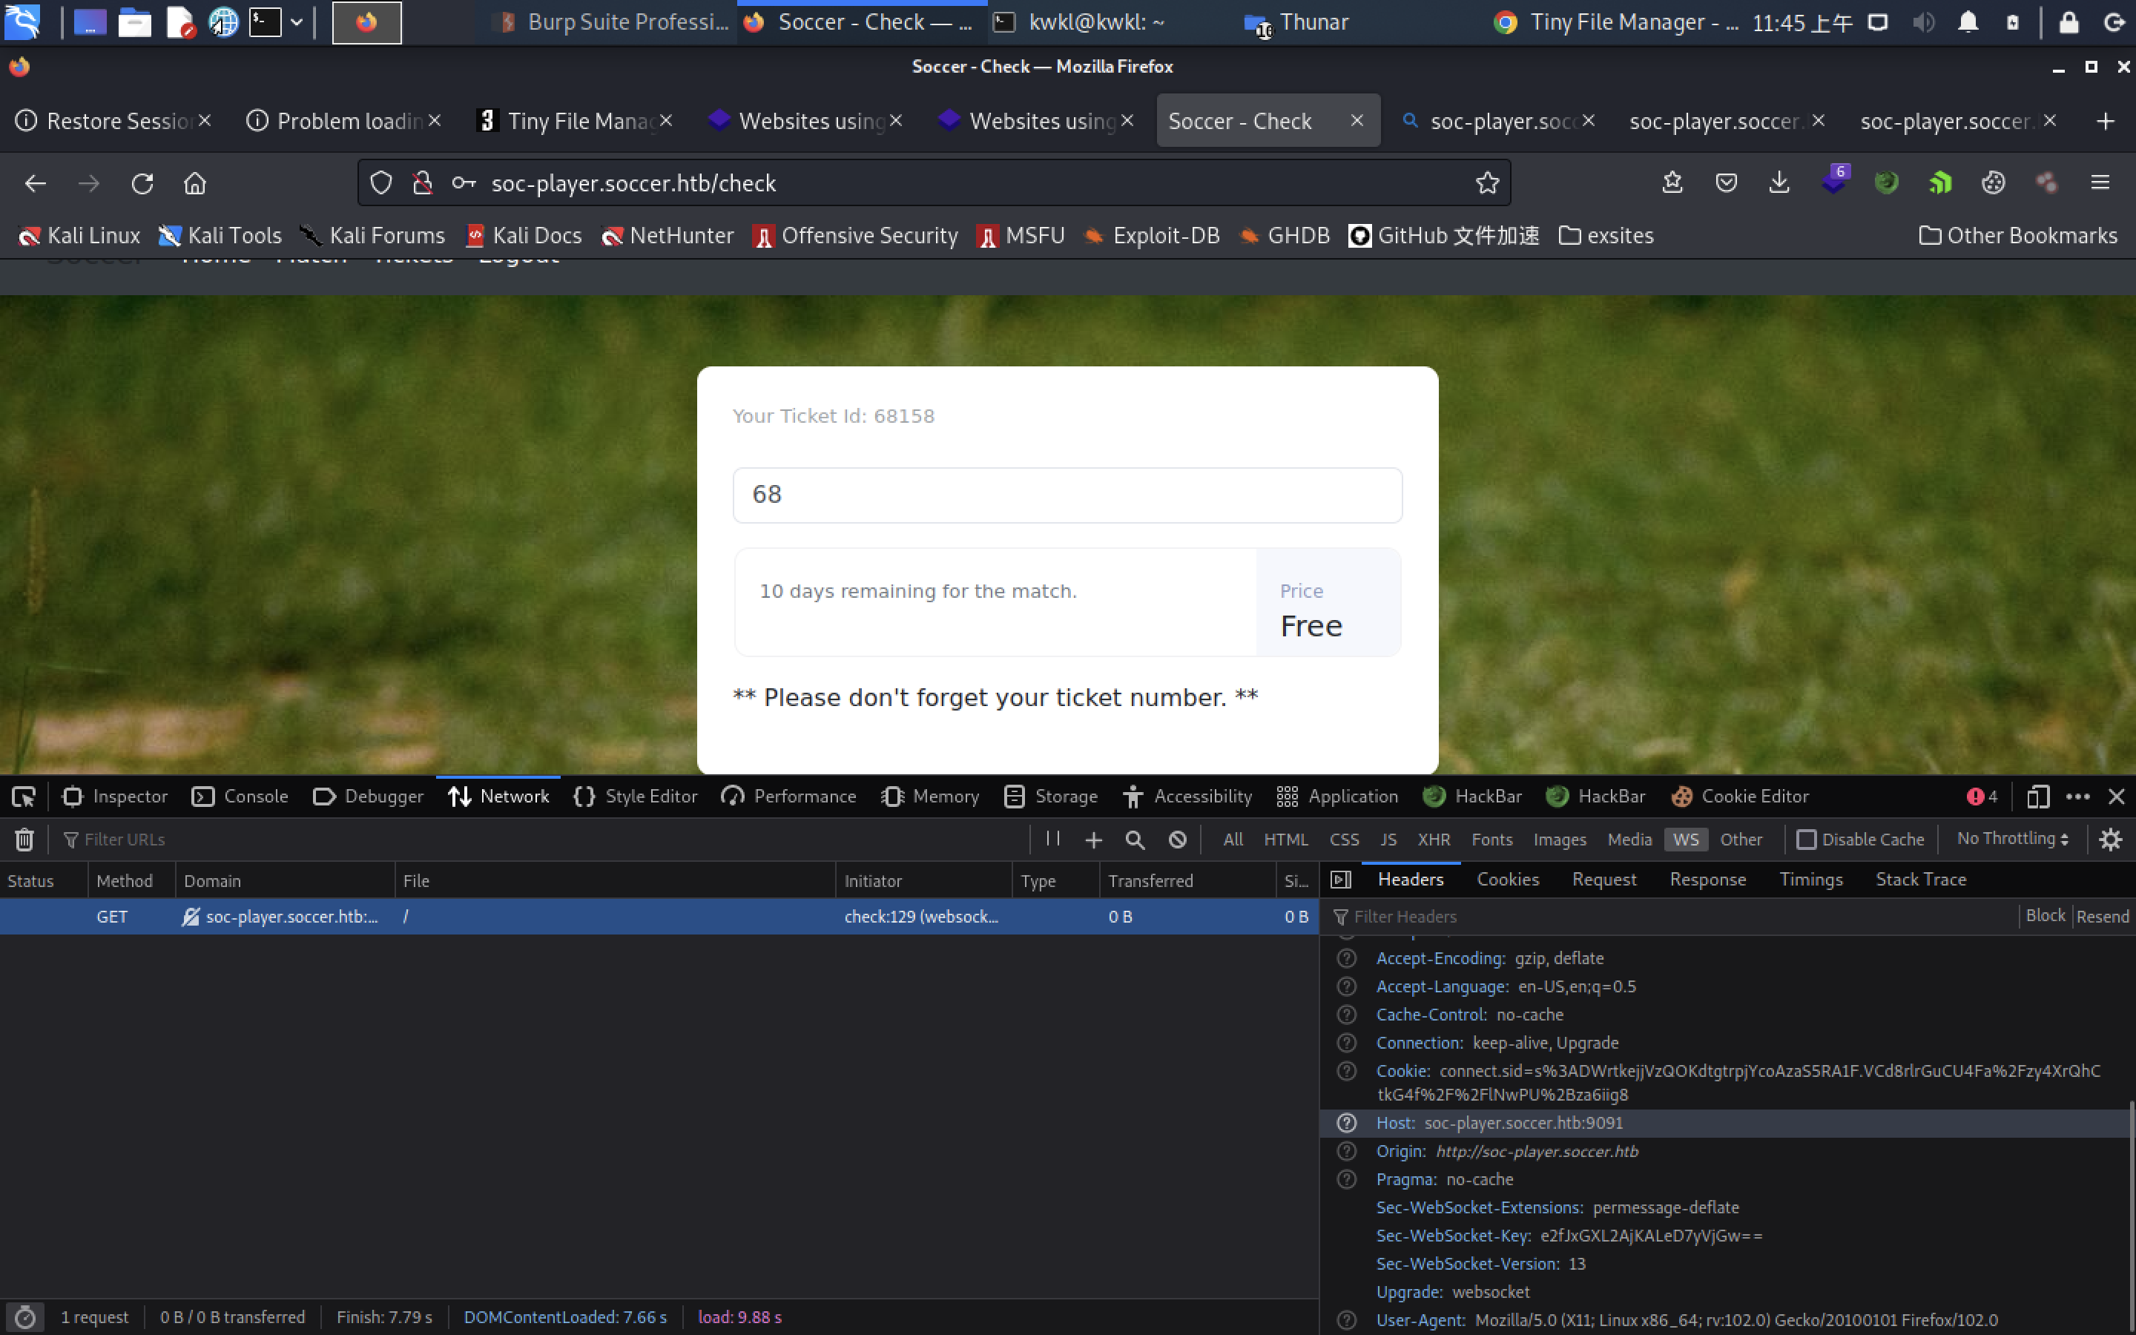Activate the element picker tool

coord(24,797)
